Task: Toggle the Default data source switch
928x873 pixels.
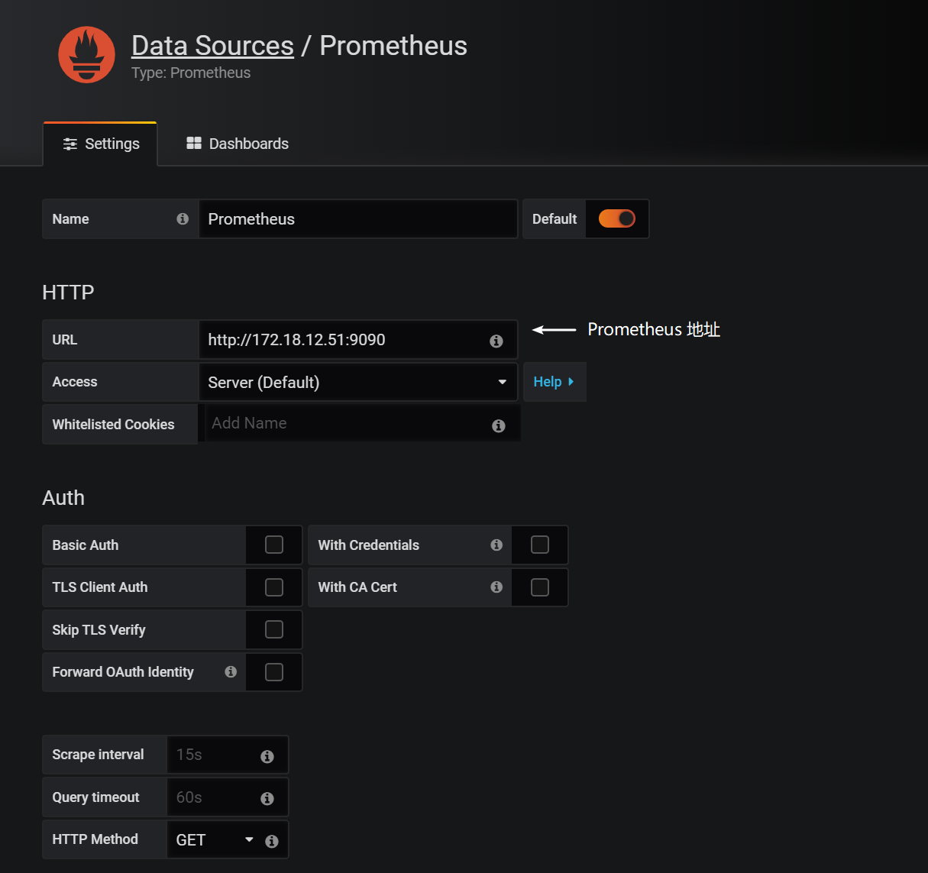Action: (617, 219)
